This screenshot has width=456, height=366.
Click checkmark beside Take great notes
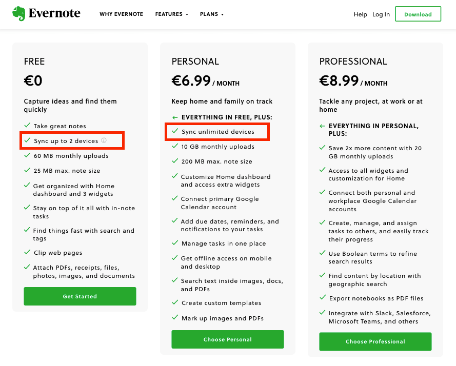click(x=27, y=126)
